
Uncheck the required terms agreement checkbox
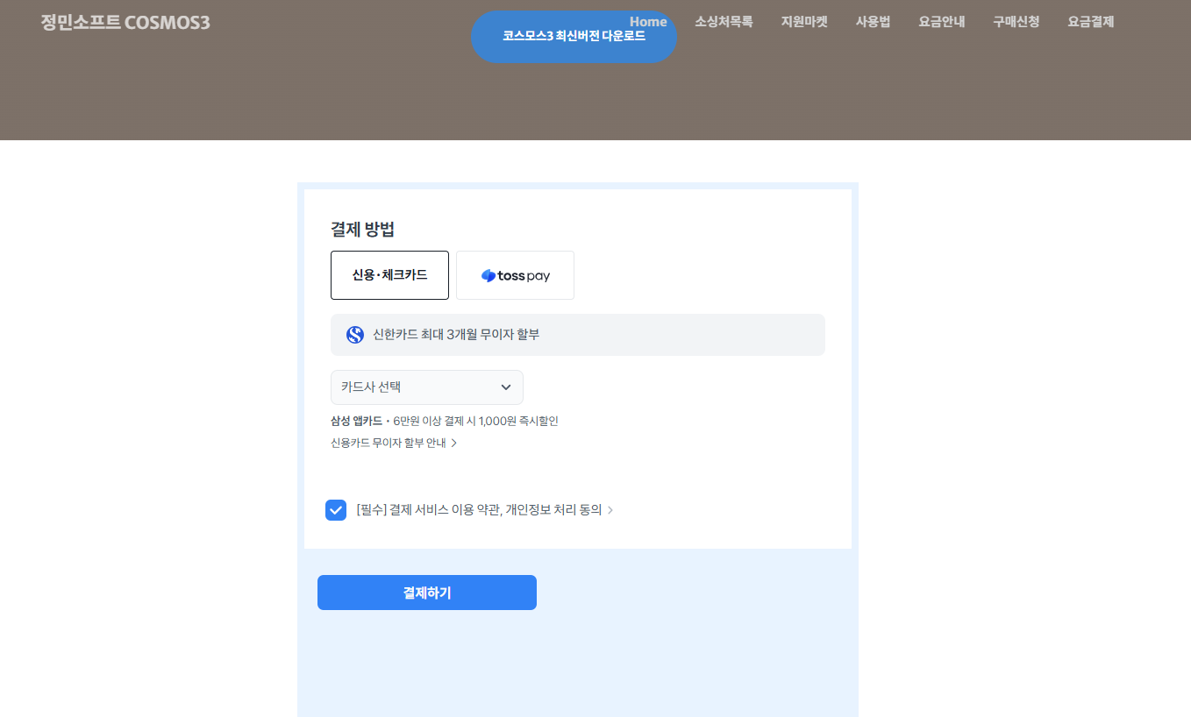click(x=336, y=510)
